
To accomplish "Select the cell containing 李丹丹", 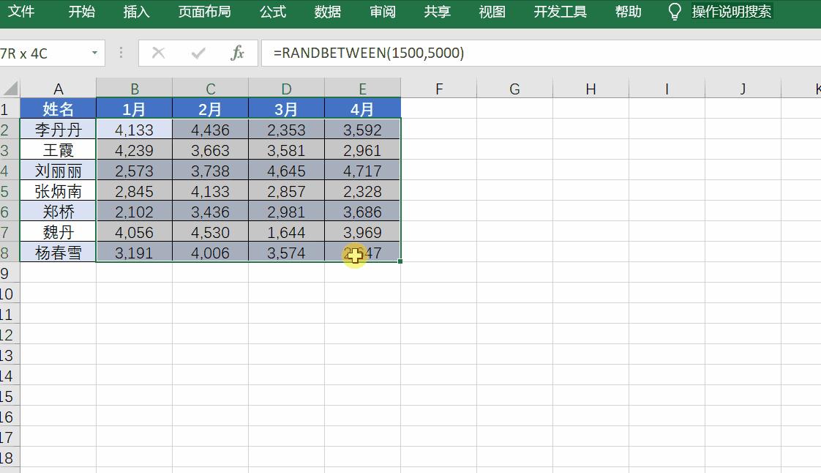I will [x=58, y=129].
